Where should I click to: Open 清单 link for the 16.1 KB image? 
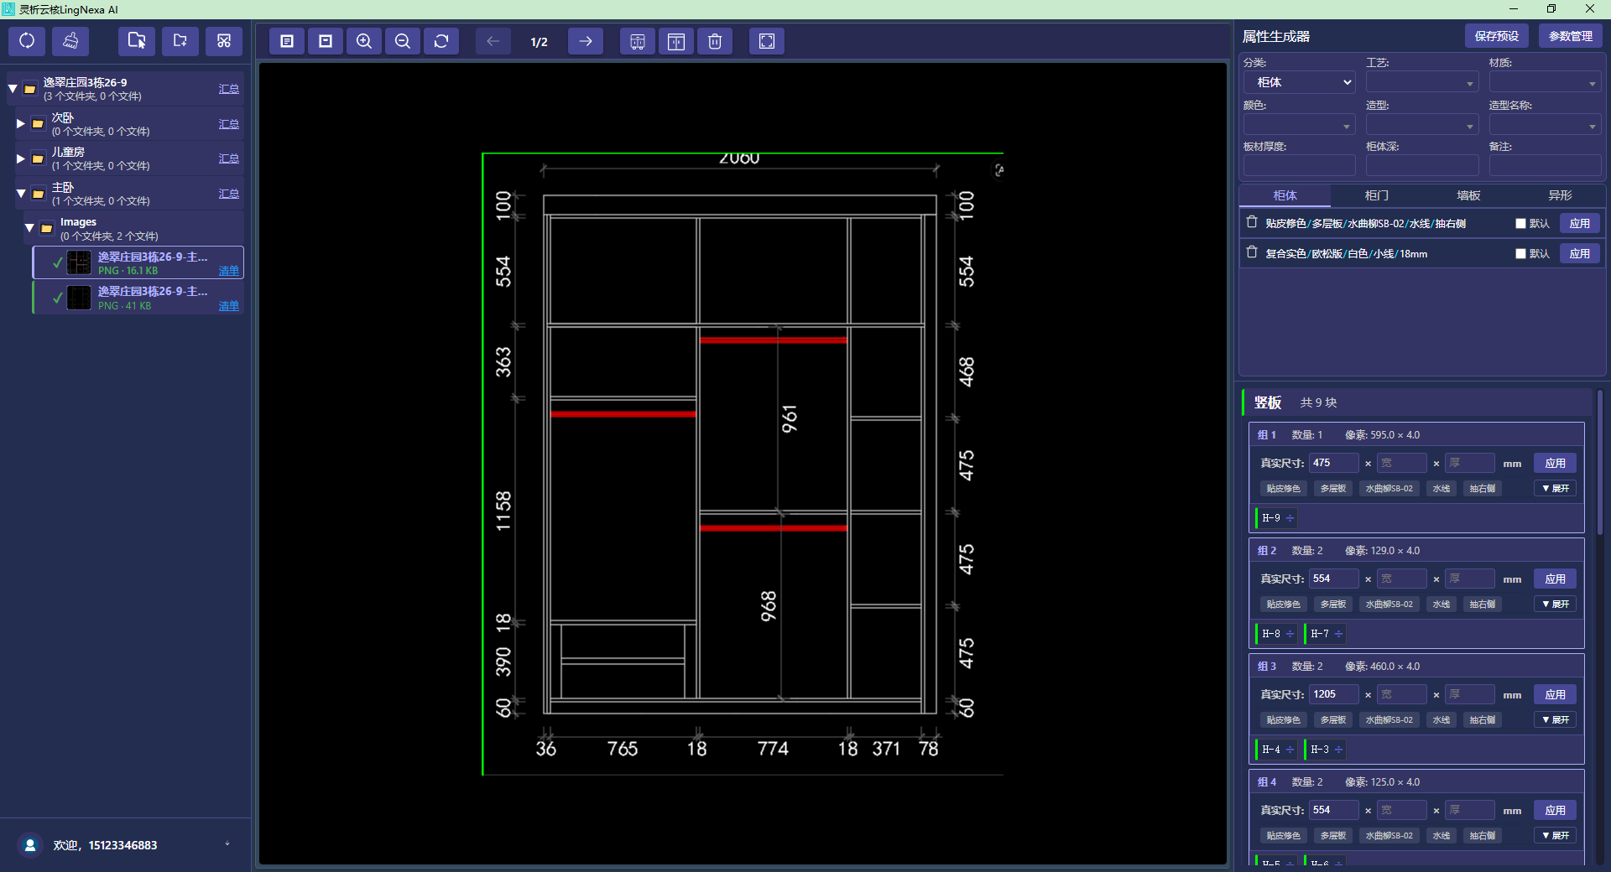(228, 271)
